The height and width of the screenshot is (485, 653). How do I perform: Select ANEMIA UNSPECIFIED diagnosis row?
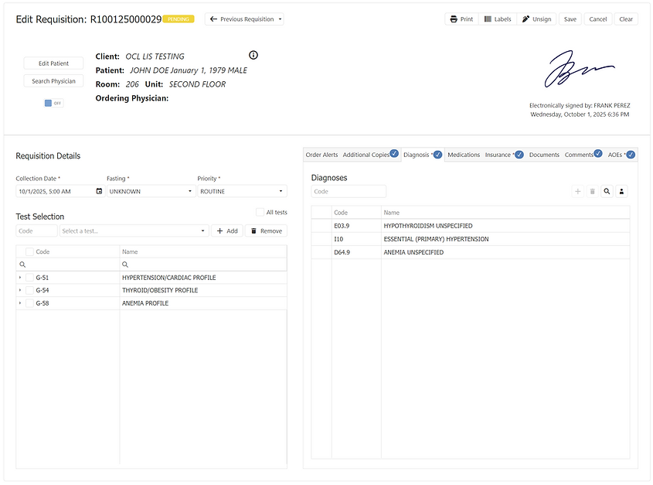pyautogui.click(x=471, y=252)
